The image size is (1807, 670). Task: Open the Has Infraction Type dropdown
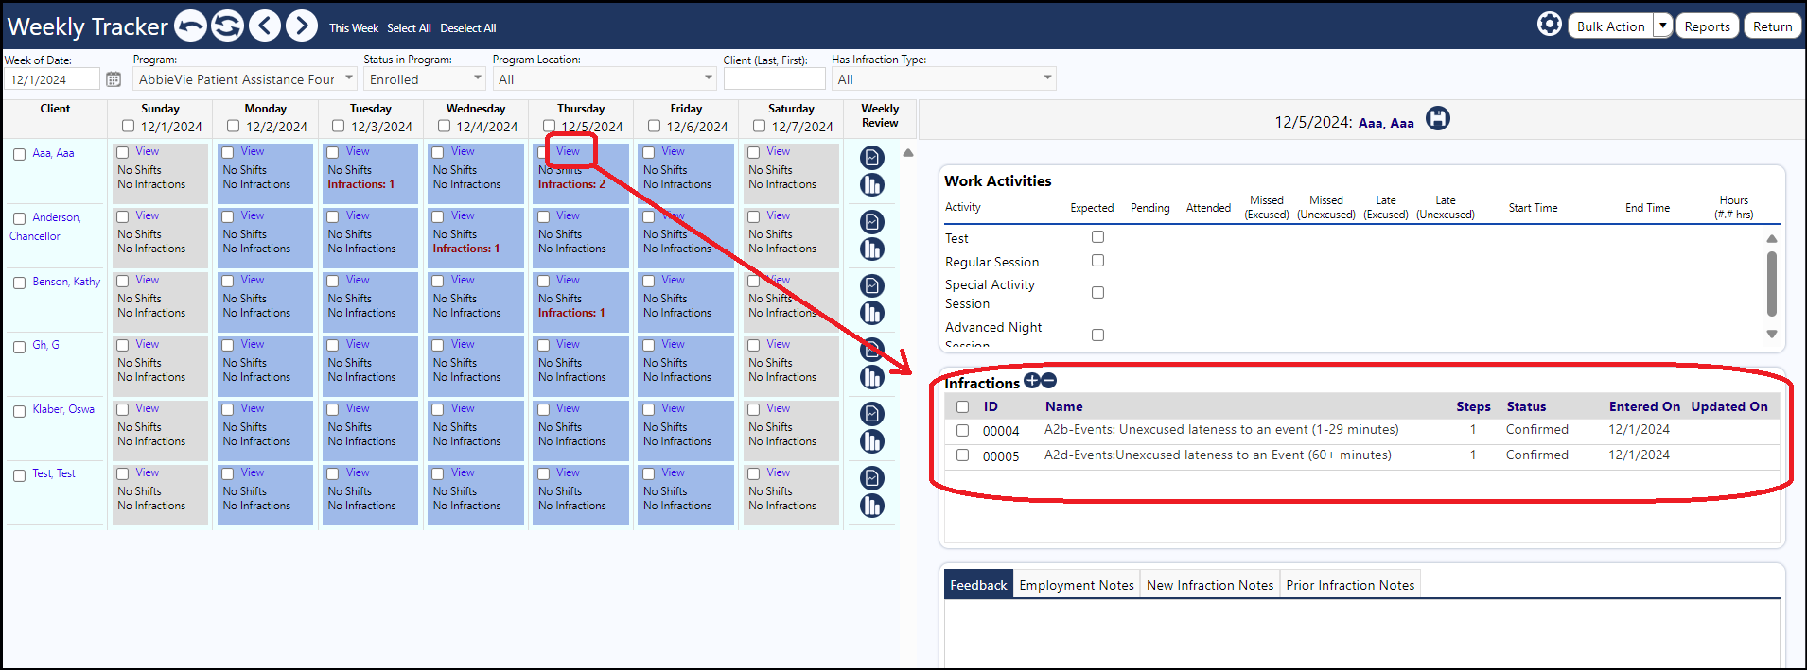tap(944, 79)
